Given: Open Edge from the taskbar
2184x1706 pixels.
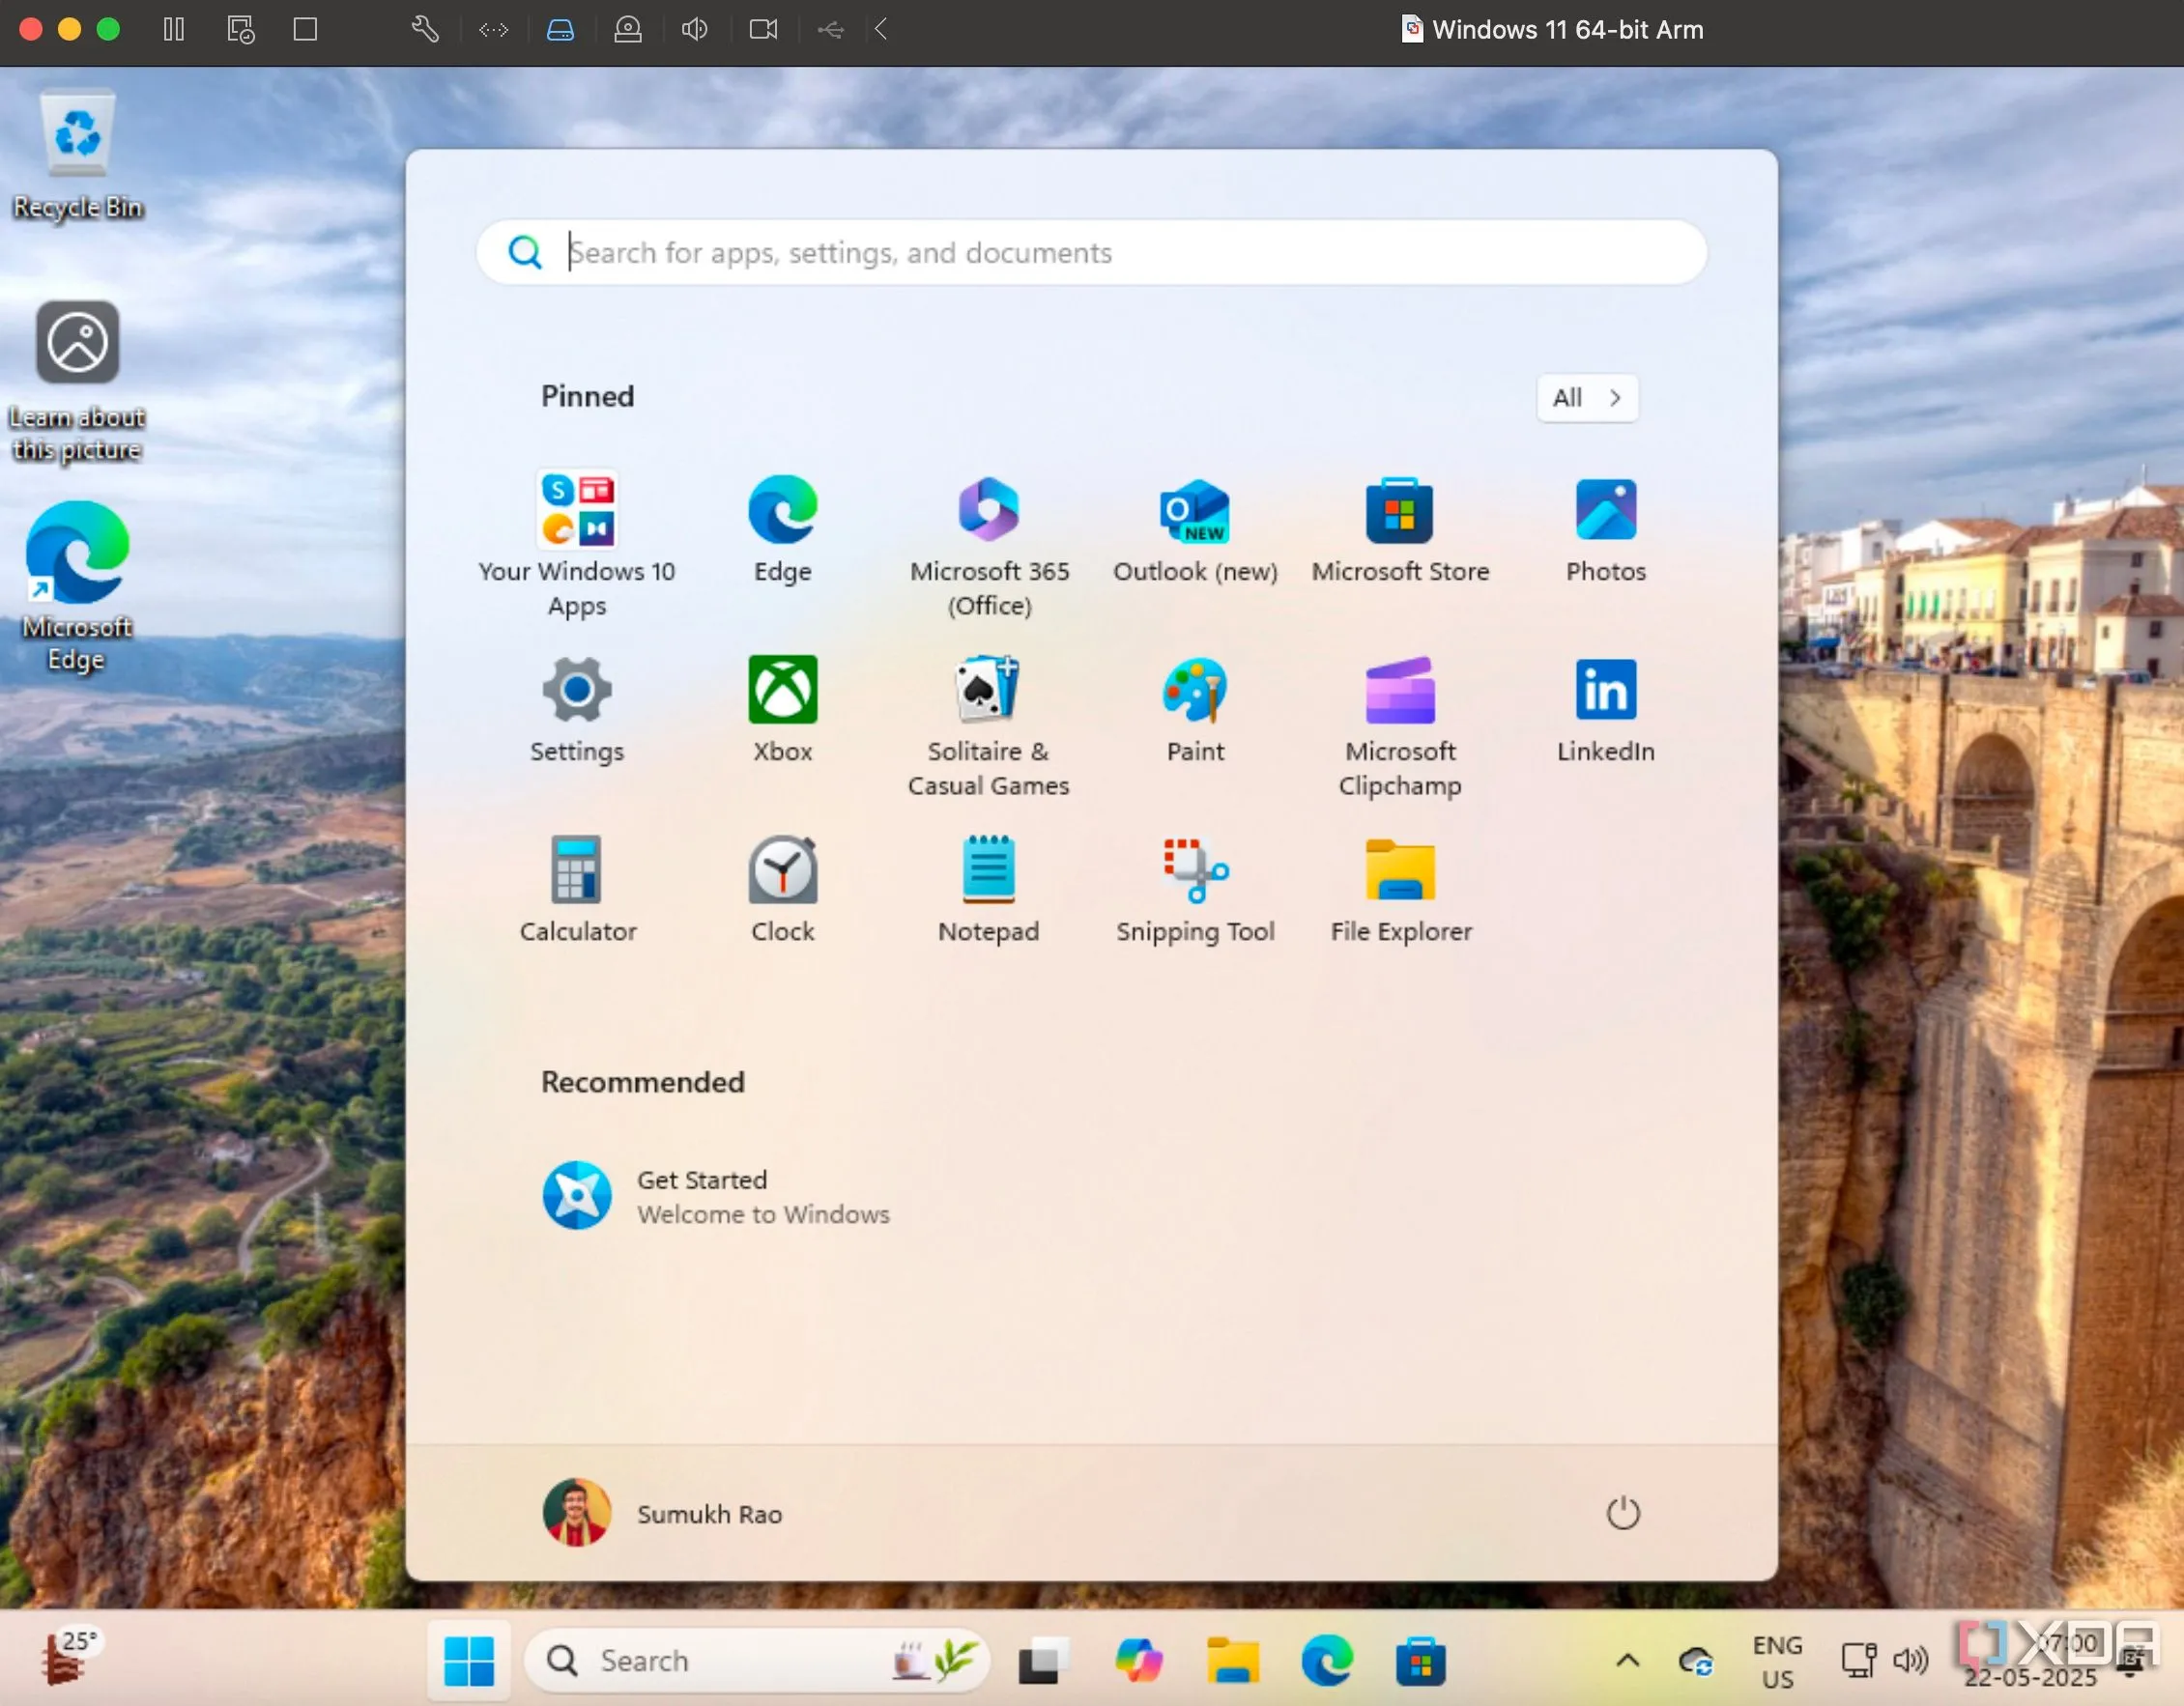Looking at the screenshot, I should (x=1326, y=1660).
